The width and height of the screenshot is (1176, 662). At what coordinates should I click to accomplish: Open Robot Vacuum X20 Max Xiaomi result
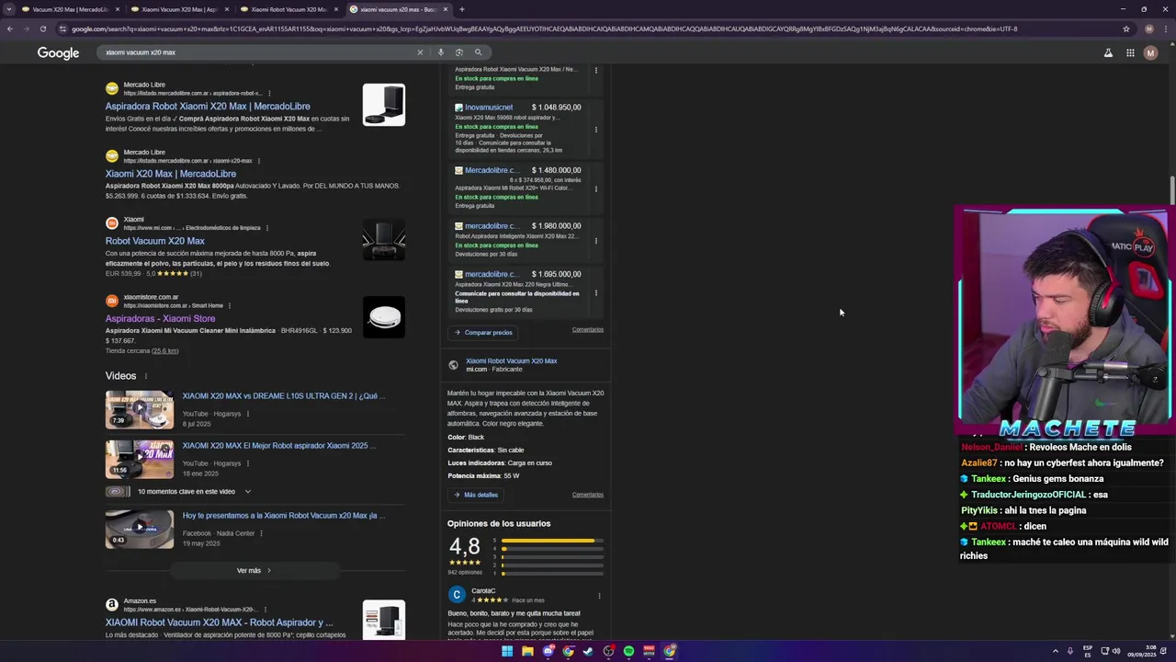pyautogui.click(x=155, y=241)
